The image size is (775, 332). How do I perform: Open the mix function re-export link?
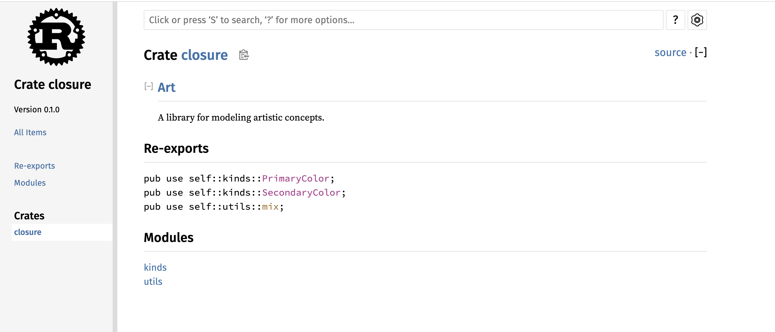point(270,207)
